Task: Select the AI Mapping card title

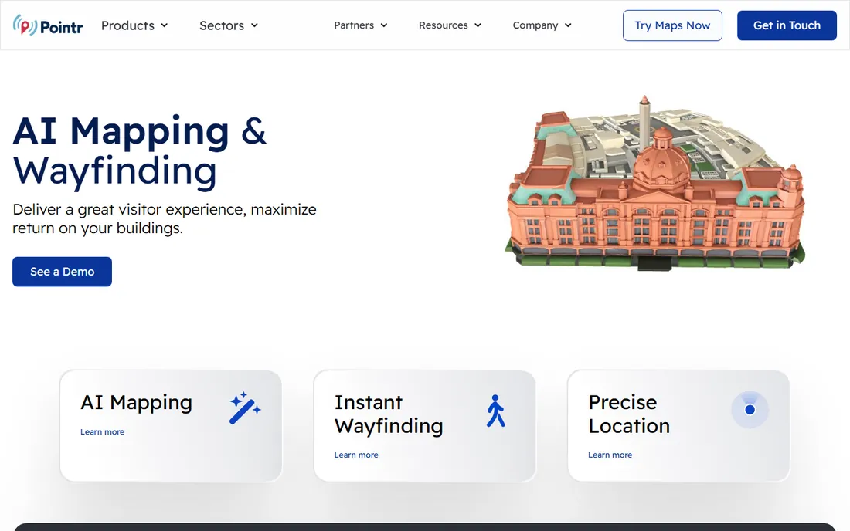Action: (137, 403)
